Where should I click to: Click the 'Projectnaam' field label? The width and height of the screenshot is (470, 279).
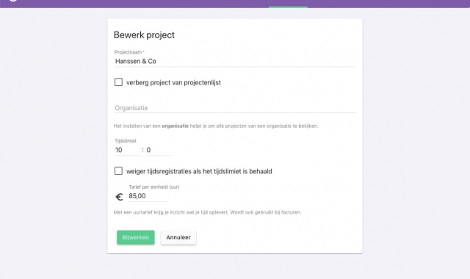(129, 52)
